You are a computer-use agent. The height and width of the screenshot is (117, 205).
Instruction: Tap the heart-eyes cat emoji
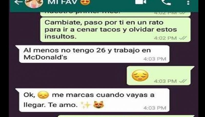(99, 105)
